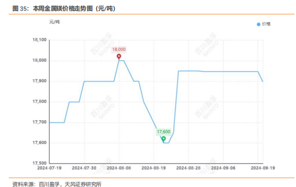
Task: Click x-axis date 2024-09-19
Action: [263, 168]
